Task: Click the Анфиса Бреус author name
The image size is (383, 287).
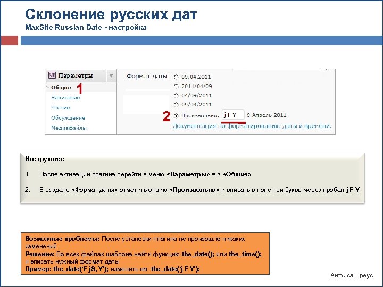Action: [x=352, y=275]
